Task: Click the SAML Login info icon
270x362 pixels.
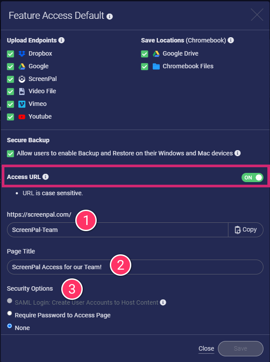Action: [163, 302]
